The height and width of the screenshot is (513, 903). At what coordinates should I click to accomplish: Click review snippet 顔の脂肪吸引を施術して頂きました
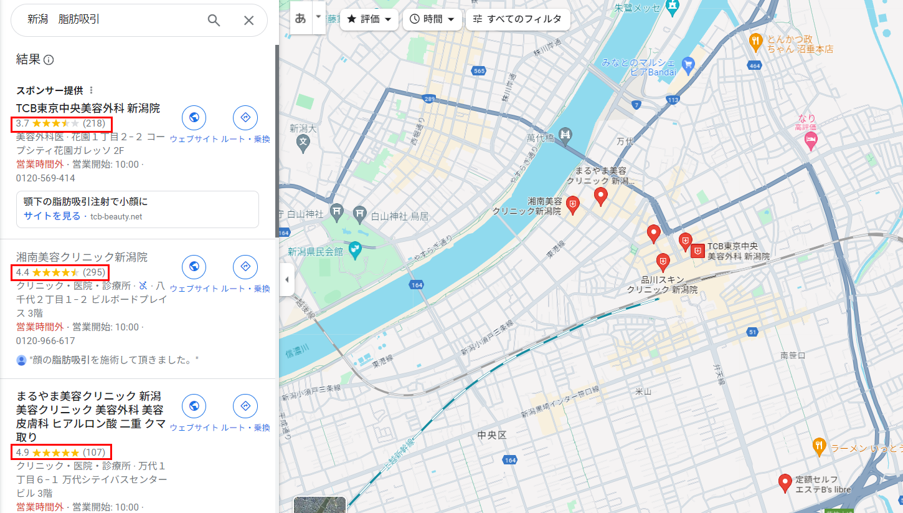113,360
